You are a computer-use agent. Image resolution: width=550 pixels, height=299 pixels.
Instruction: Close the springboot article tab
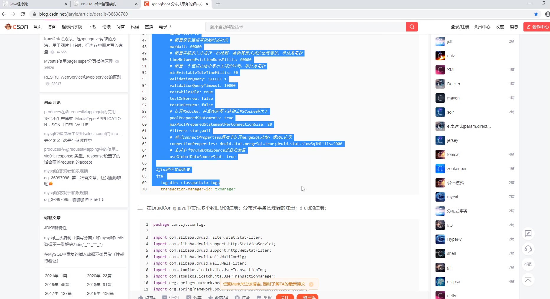(207, 4)
